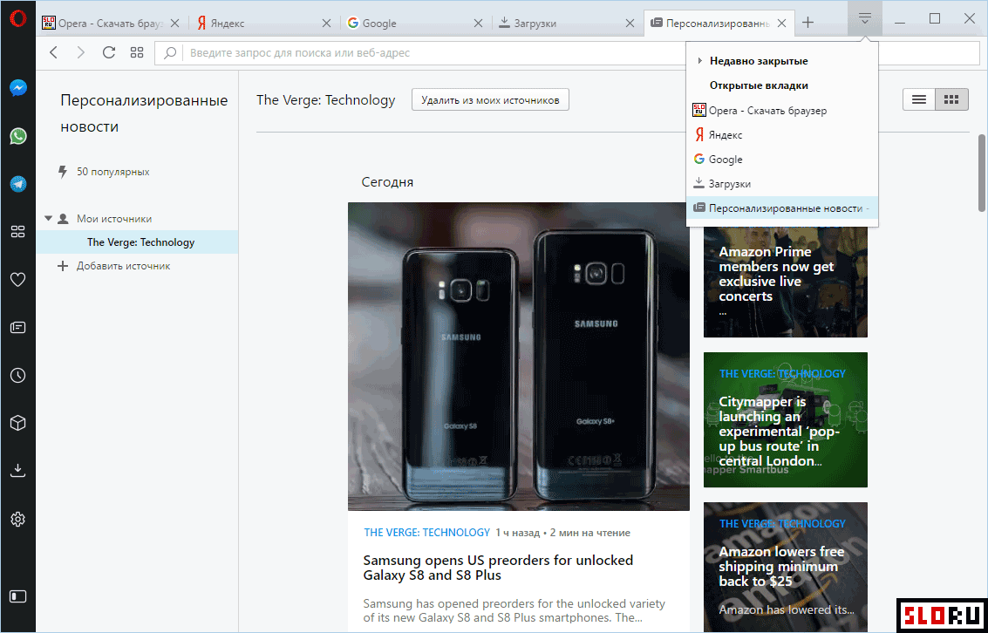
Task: Open Extensions cube icon in the sidebar
Action: [x=17, y=423]
